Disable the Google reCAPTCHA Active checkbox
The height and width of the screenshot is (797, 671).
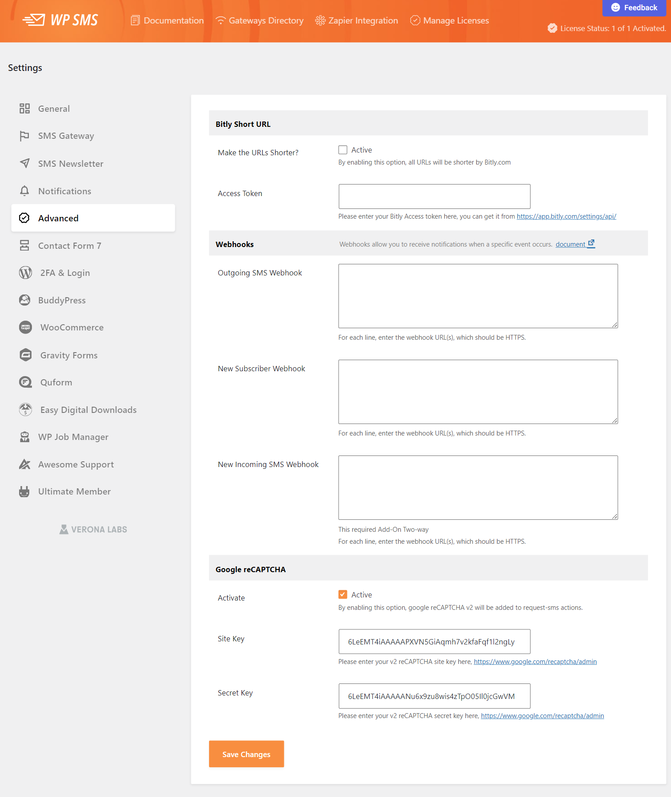click(343, 594)
